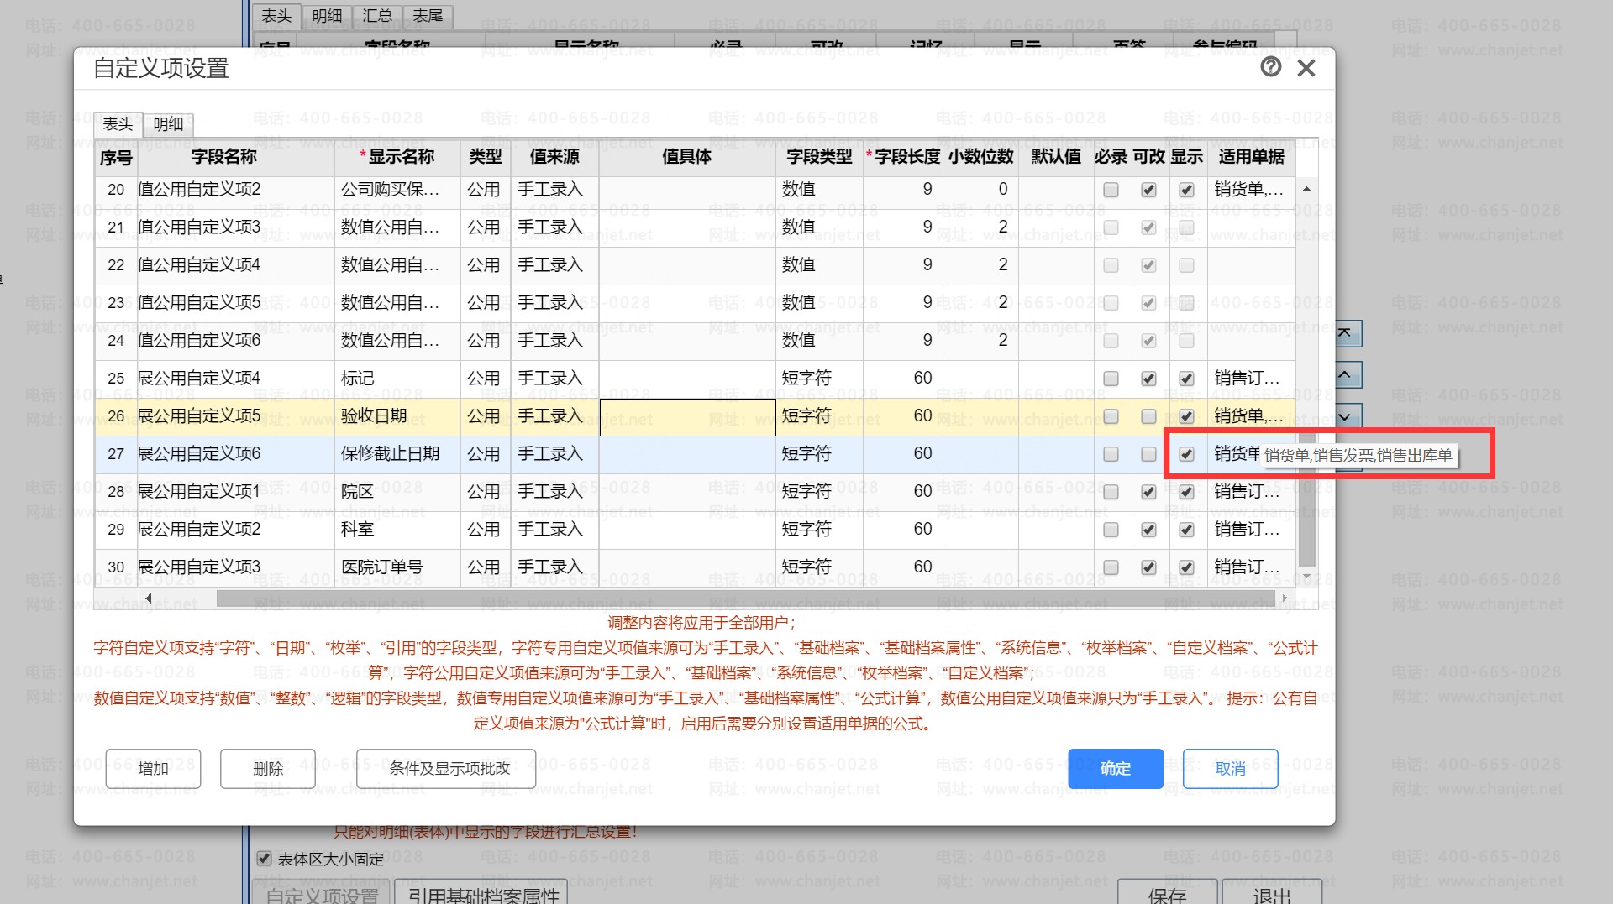Click the horizontal scroll left arrow
1613x904 pixels.
149,598
